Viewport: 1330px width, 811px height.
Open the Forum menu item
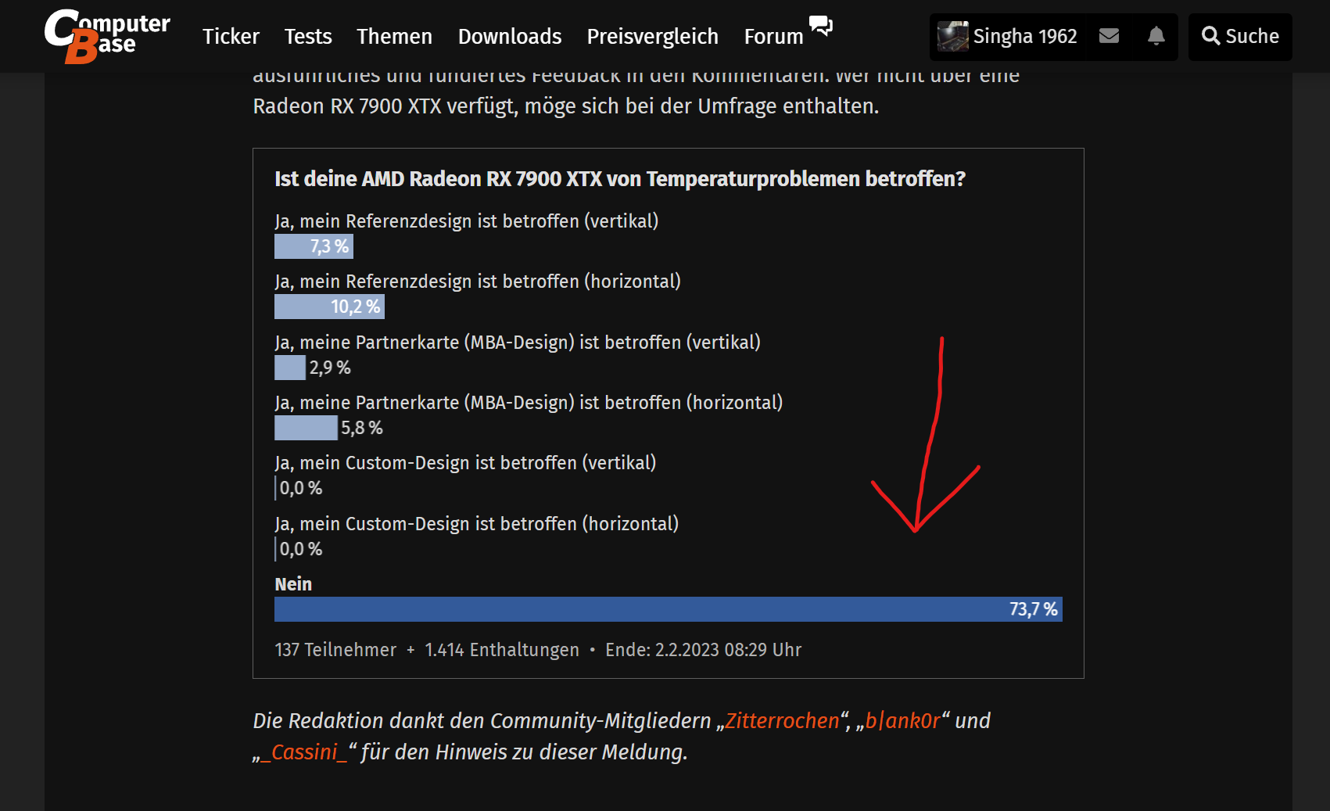773,37
